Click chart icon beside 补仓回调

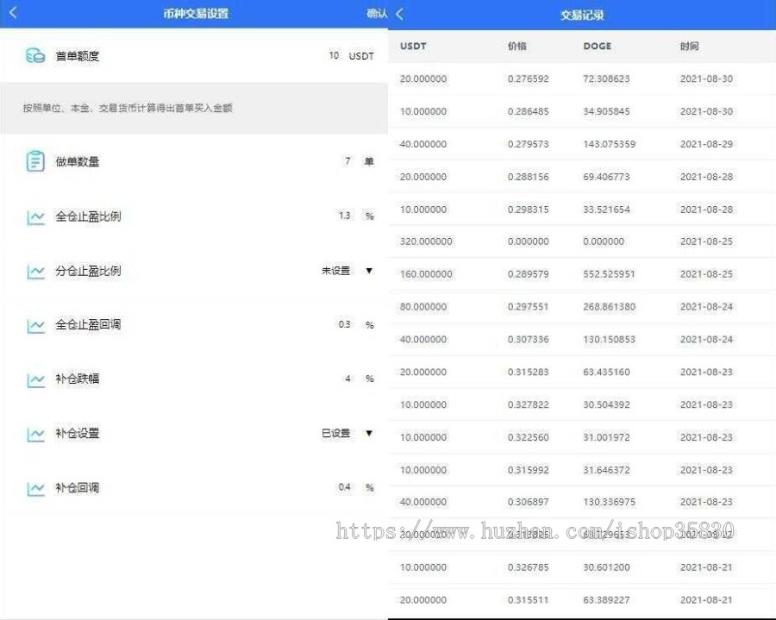click(35, 488)
